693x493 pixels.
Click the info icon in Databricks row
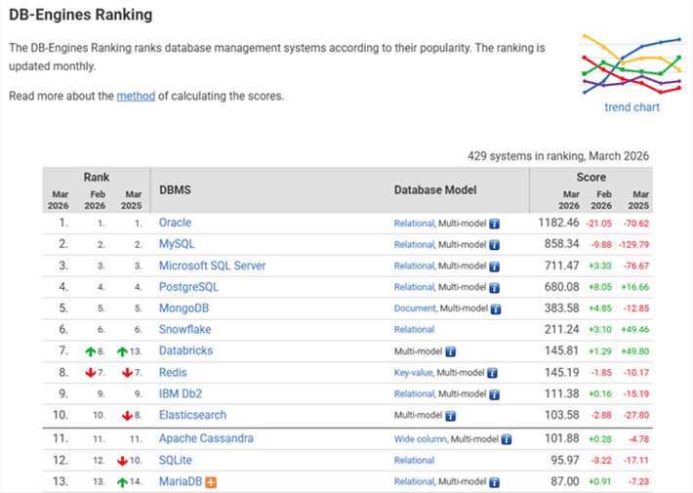coord(450,352)
